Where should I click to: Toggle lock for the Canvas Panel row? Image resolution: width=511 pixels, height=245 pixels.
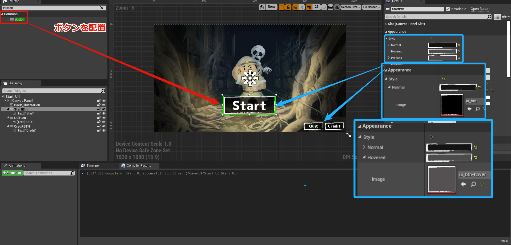coord(99,101)
